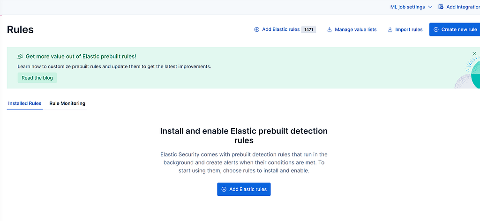
Task: Dismiss the prebuilt rules banner
Action: tap(474, 54)
